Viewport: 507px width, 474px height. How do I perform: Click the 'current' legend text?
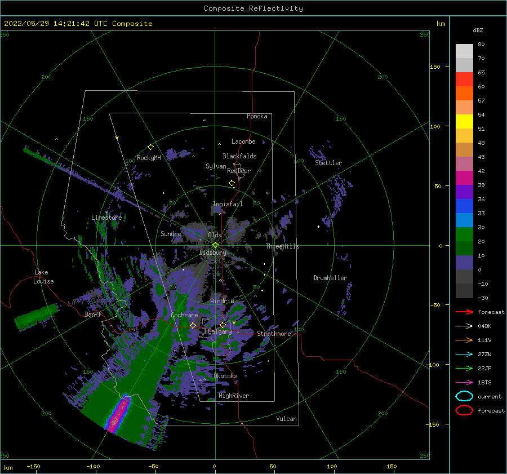coord(490,396)
